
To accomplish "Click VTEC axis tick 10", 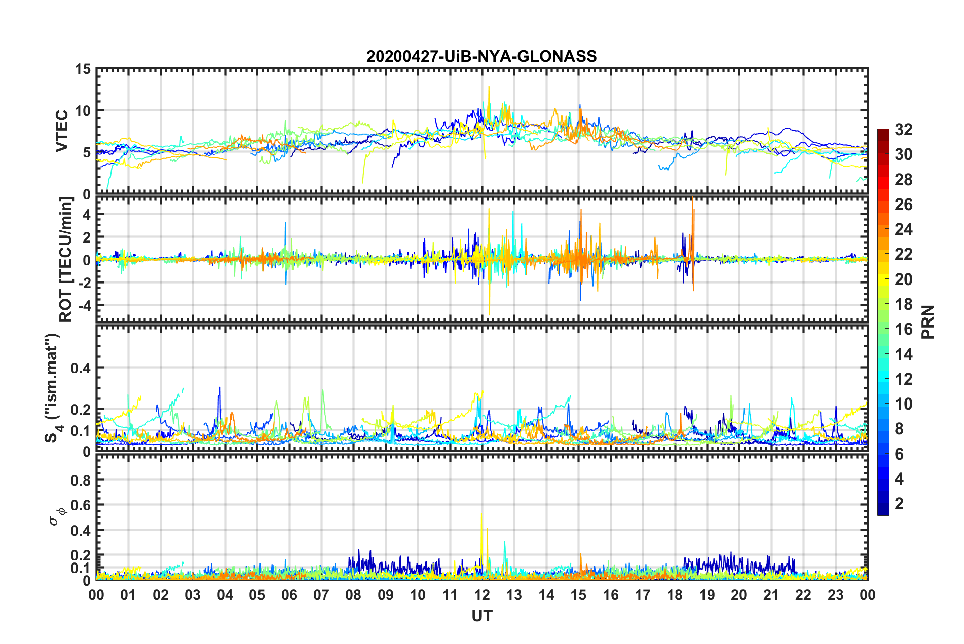I will 83,111.
